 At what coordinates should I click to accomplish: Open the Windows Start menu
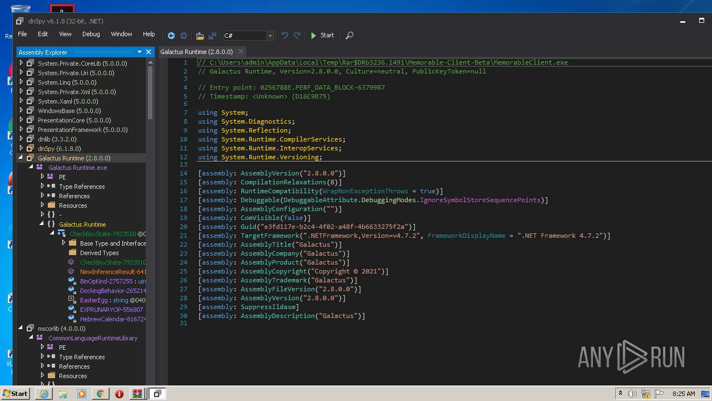[x=16, y=393]
